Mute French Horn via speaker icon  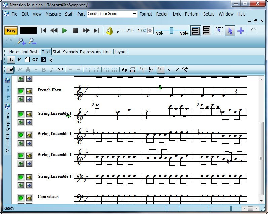point(29,91)
